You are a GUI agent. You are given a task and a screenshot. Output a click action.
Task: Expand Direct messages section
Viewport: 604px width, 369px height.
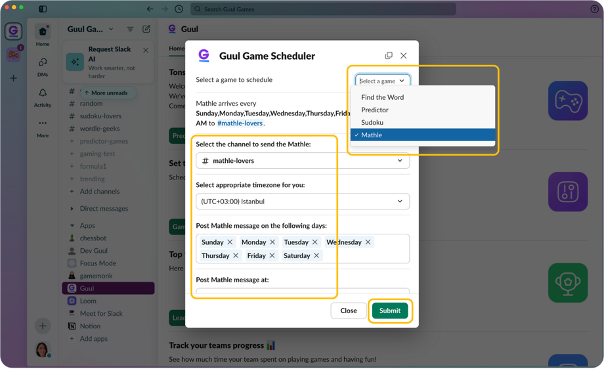click(x=72, y=208)
